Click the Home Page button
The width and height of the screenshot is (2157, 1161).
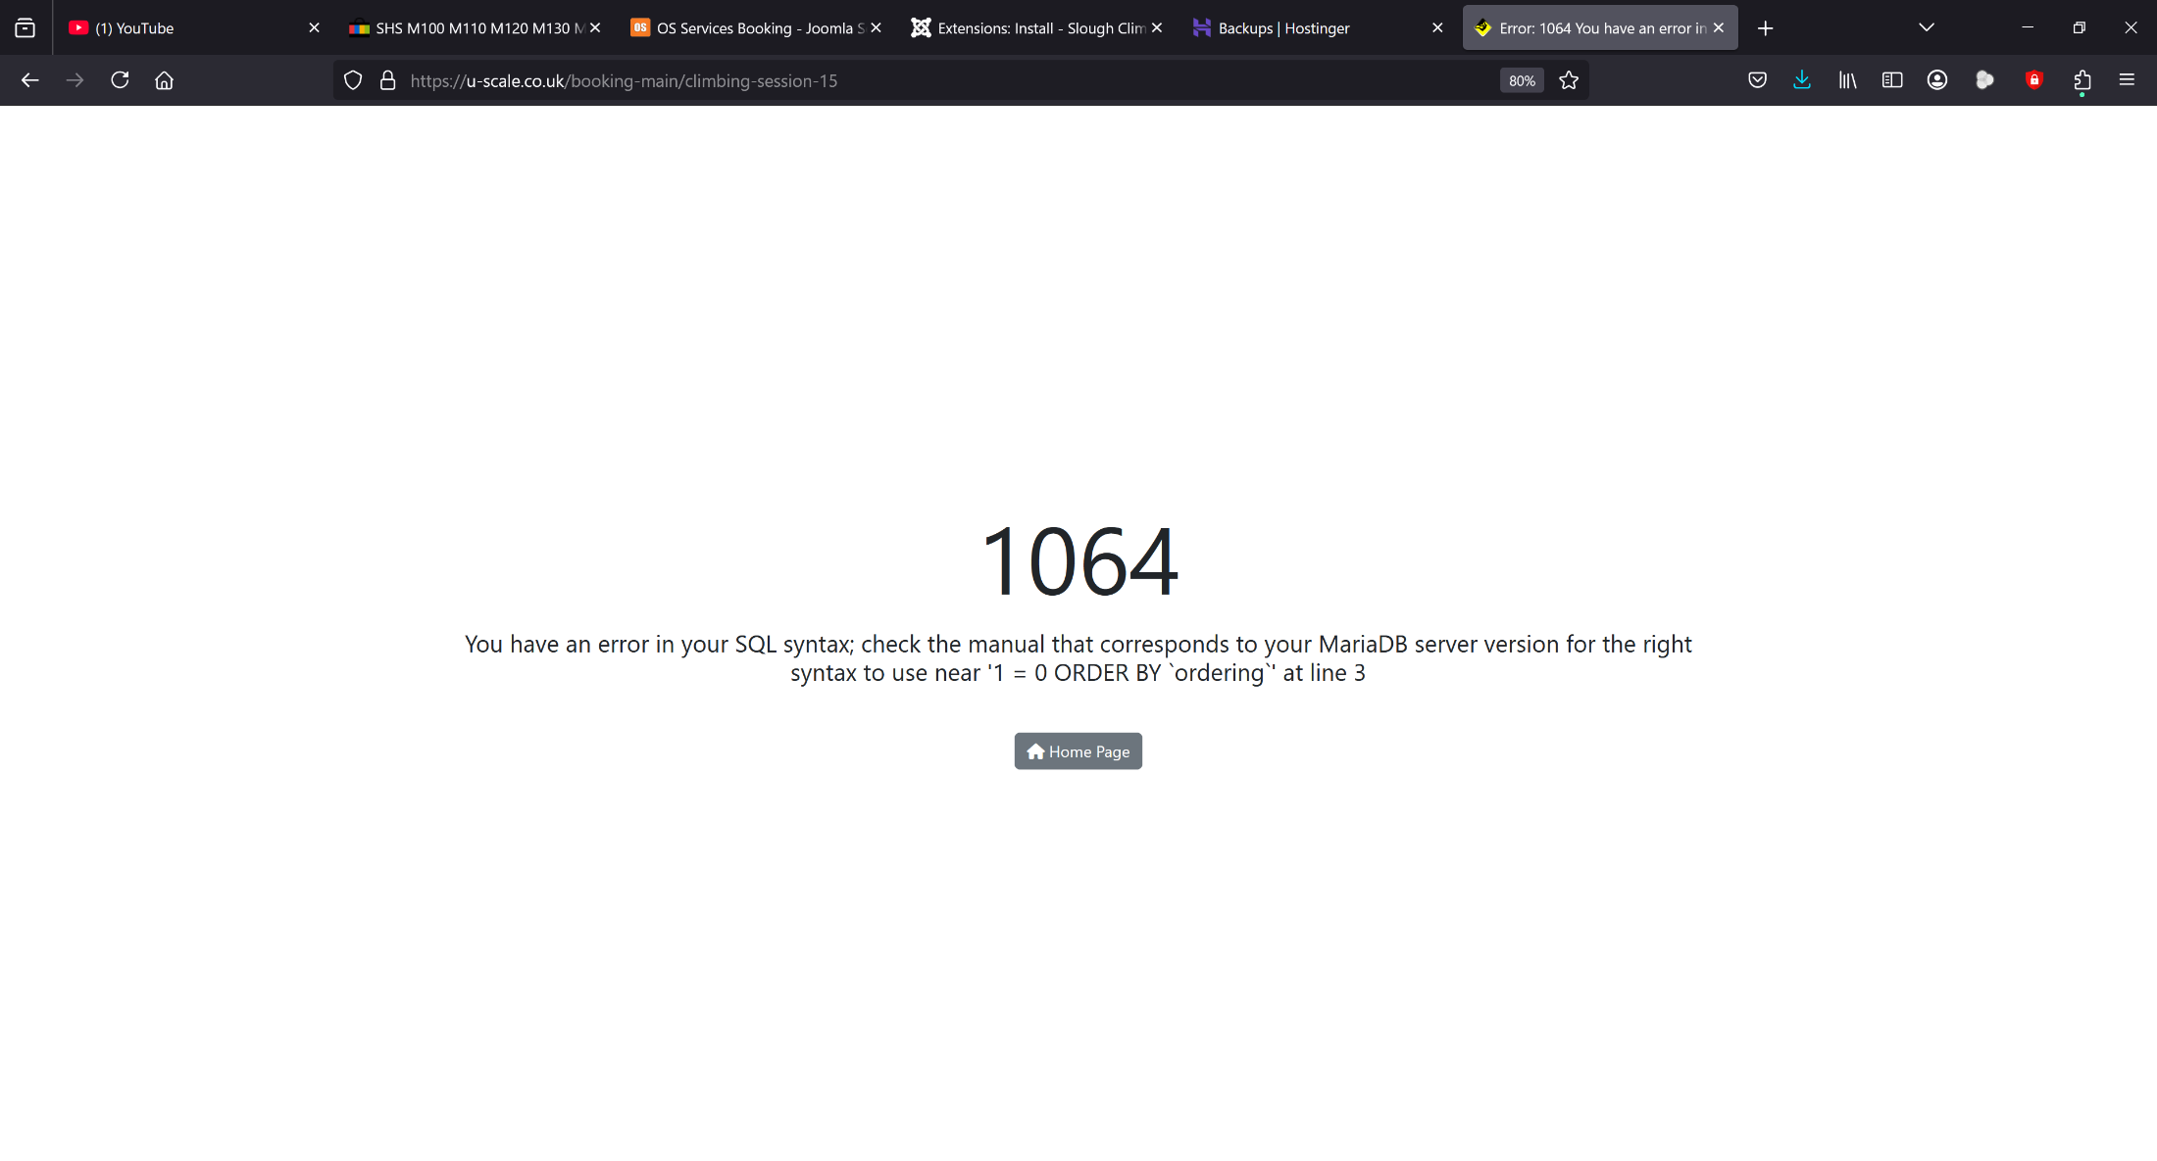click(1078, 751)
